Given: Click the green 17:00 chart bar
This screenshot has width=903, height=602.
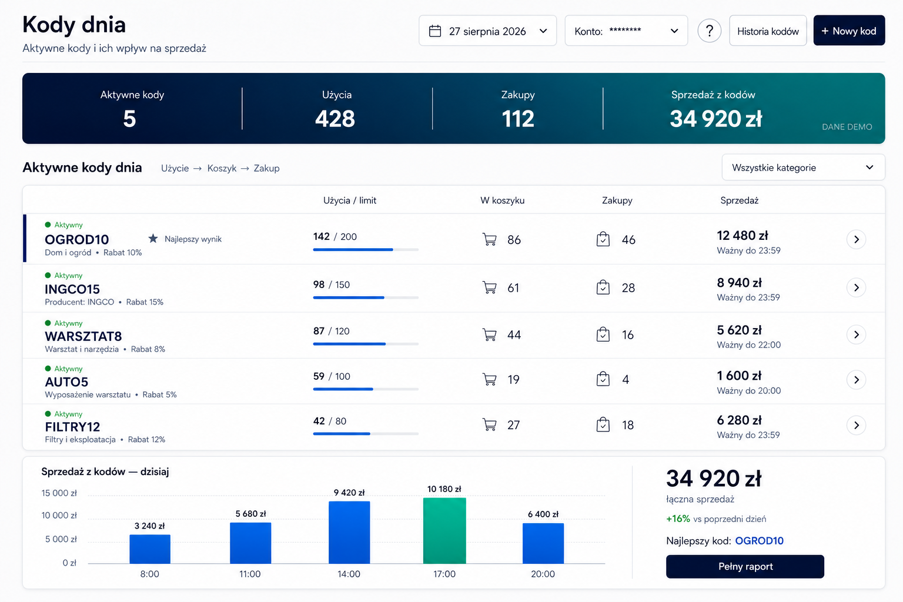Looking at the screenshot, I should click(x=444, y=530).
